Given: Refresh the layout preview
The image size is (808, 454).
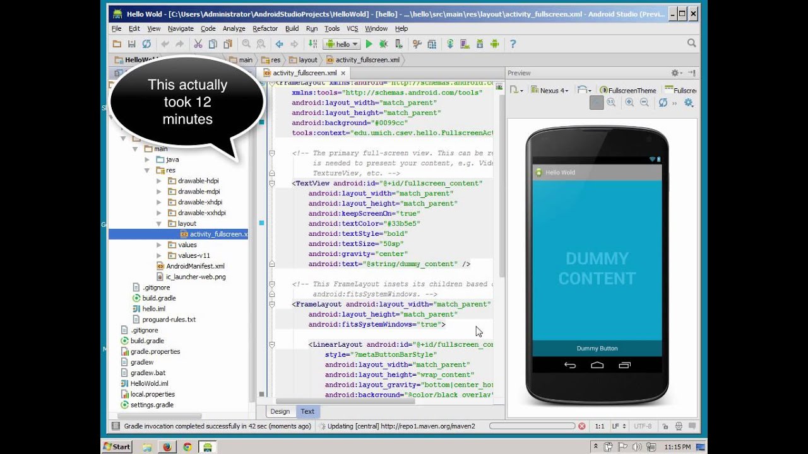Looking at the screenshot, I should pyautogui.click(x=663, y=103).
